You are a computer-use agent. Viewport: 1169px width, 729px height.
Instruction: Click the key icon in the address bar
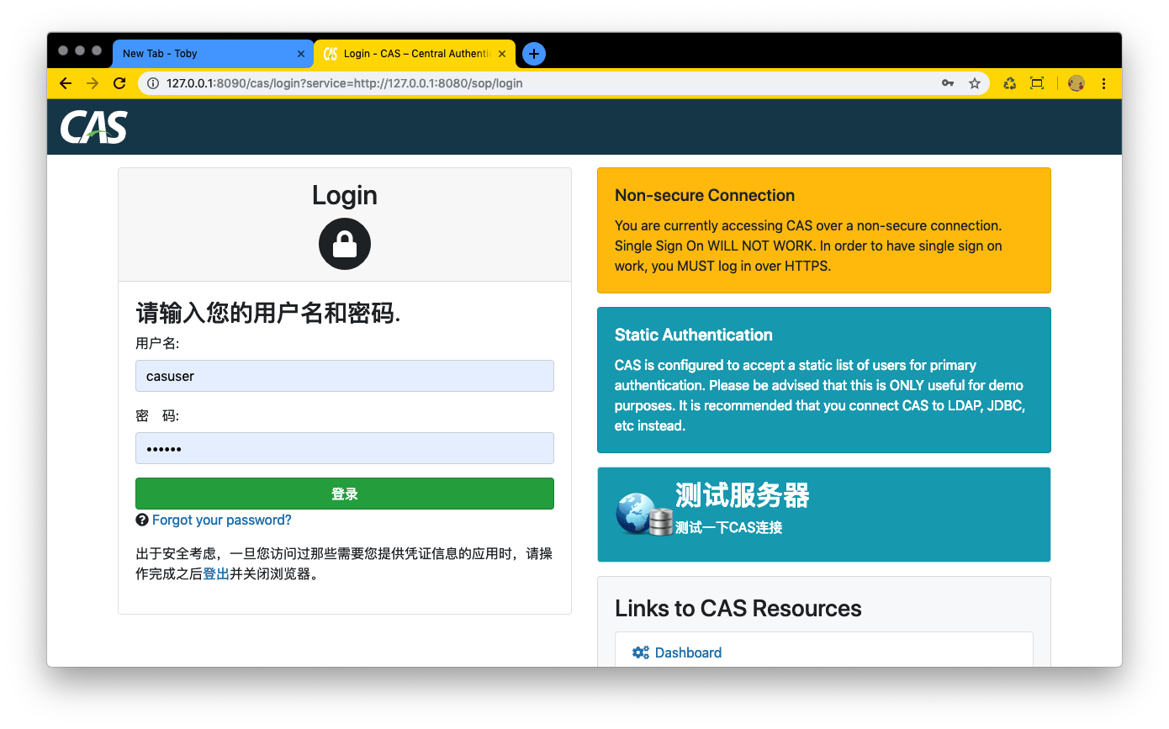[948, 83]
